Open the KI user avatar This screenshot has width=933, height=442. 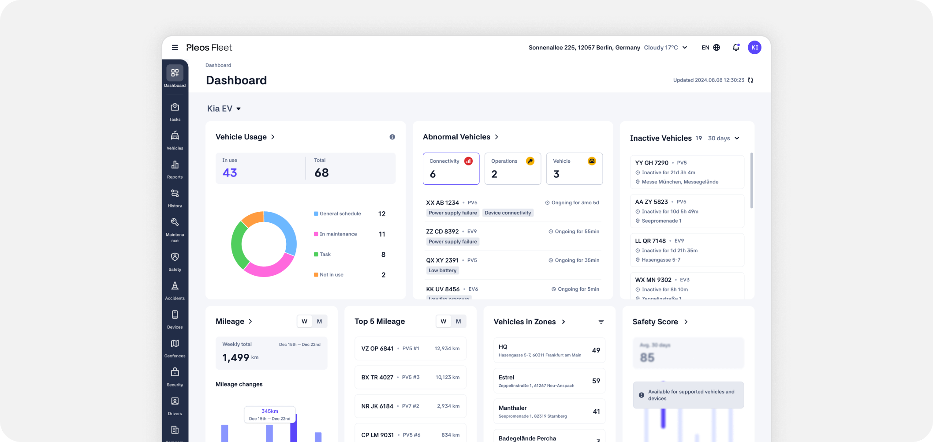coord(754,48)
